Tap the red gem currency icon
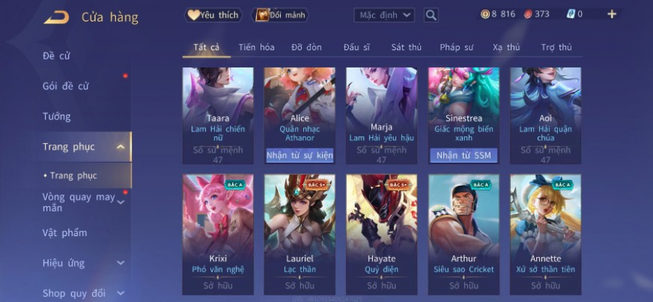Image resolution: width=653 pixels, height=302 pixels. [x=527, y=15]
